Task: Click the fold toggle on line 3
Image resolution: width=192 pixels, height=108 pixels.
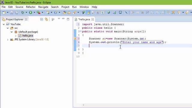Action: click(x=81, y=31)
